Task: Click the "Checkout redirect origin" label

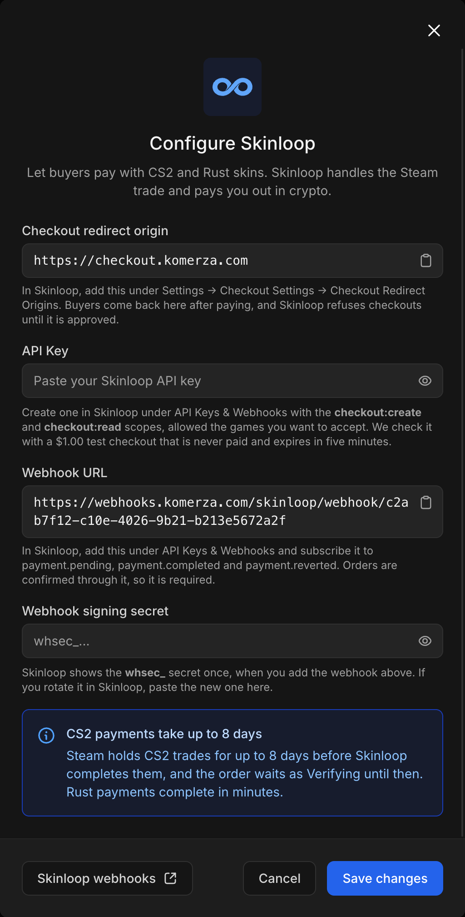Action: (95, 231)
